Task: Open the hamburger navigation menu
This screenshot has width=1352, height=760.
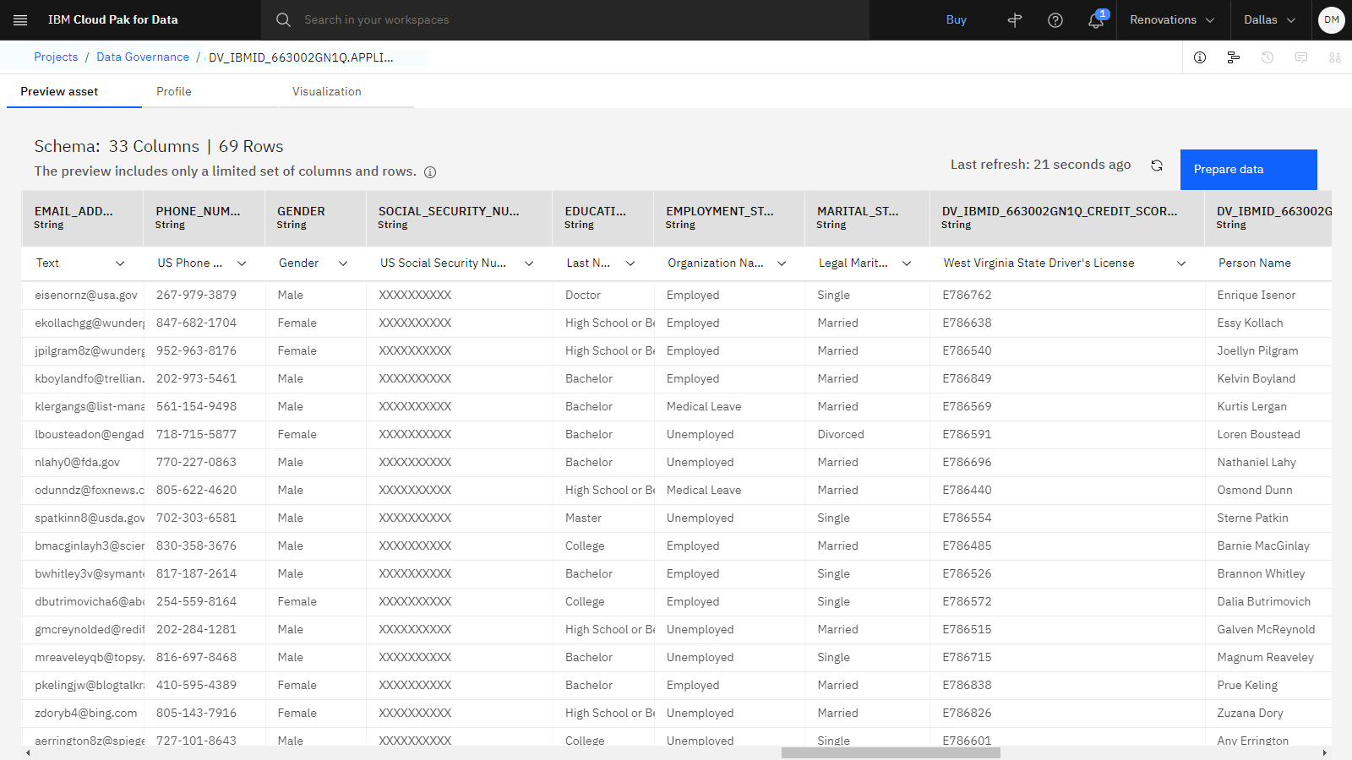Action: [x=20, y=19]
